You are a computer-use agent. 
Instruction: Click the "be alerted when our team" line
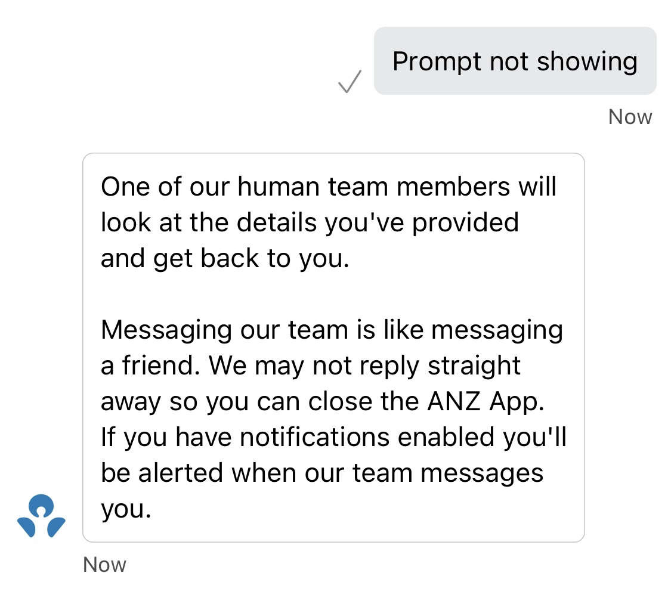pos(322,473)
